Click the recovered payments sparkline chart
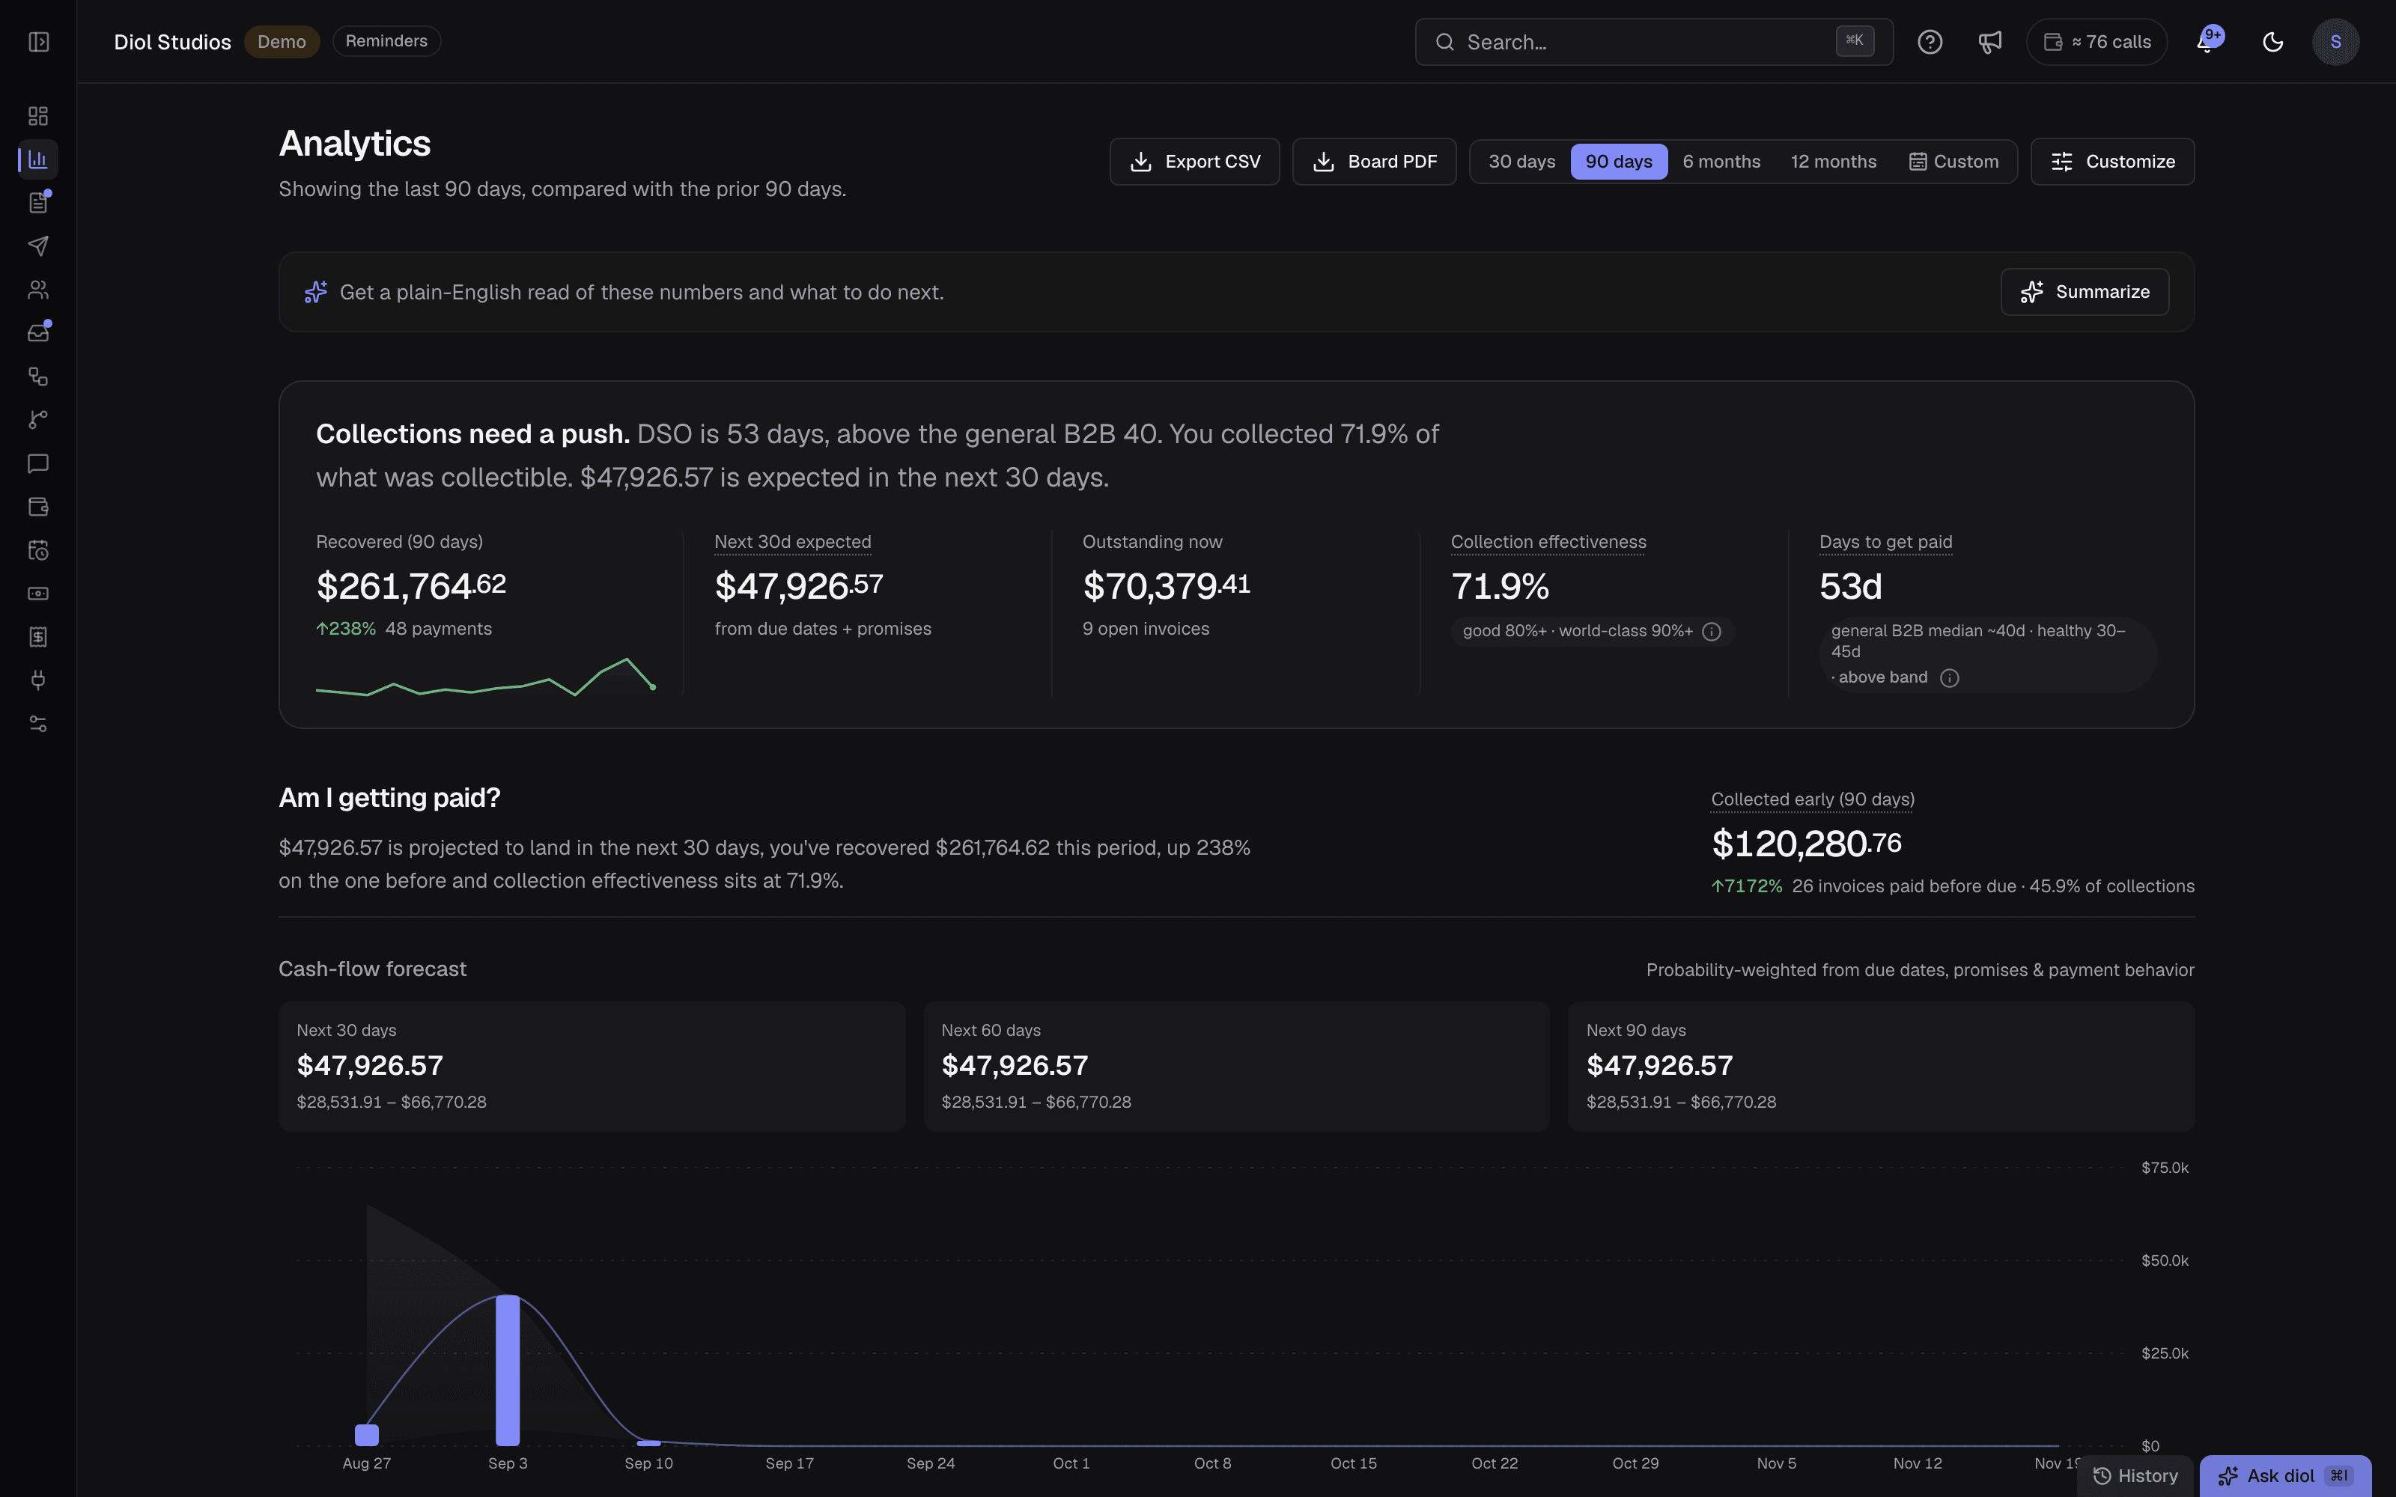This screenshot has width=2396, height=1497. tap(486, 677)
